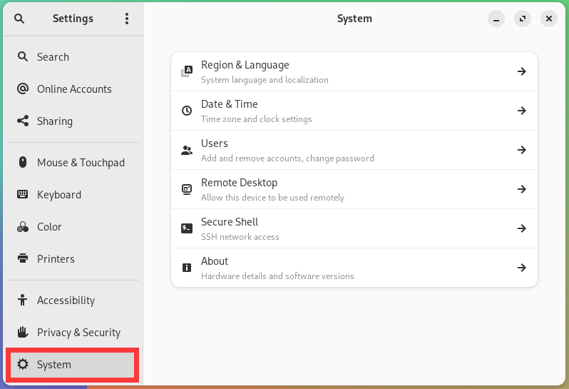Click the Keyboard icon in sidebar
This screenshot has width=569, height=389.
[23, 194]
